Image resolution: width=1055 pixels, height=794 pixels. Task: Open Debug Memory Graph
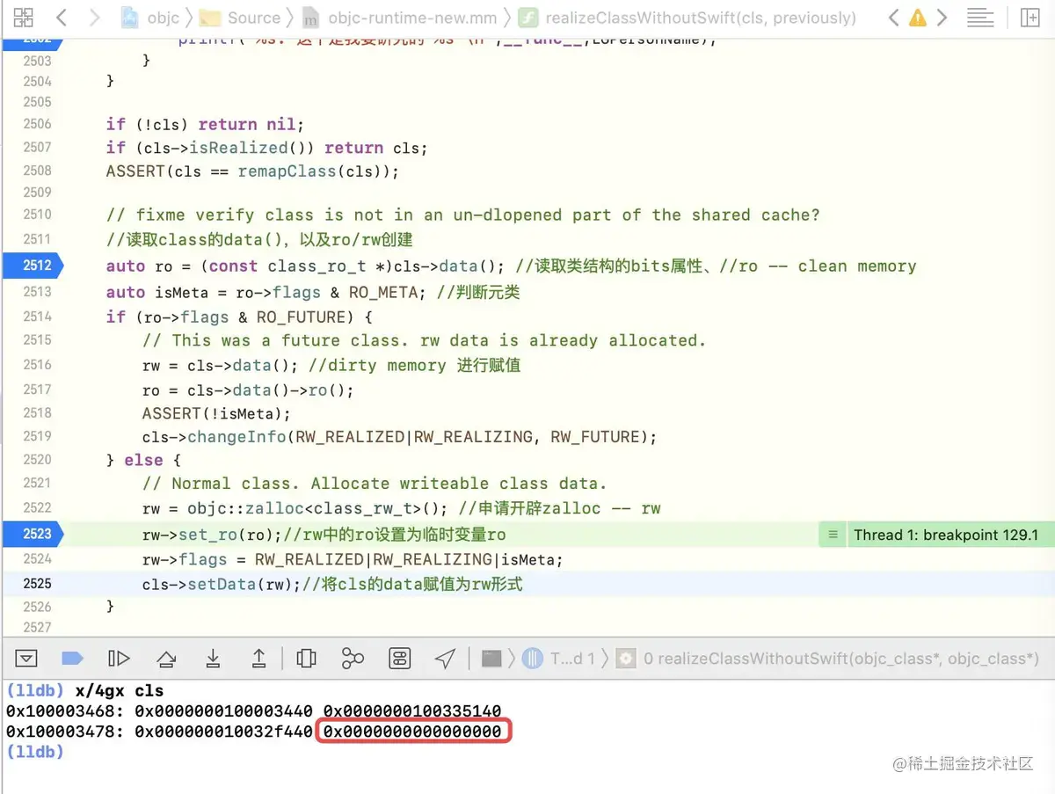click(353, 658)
